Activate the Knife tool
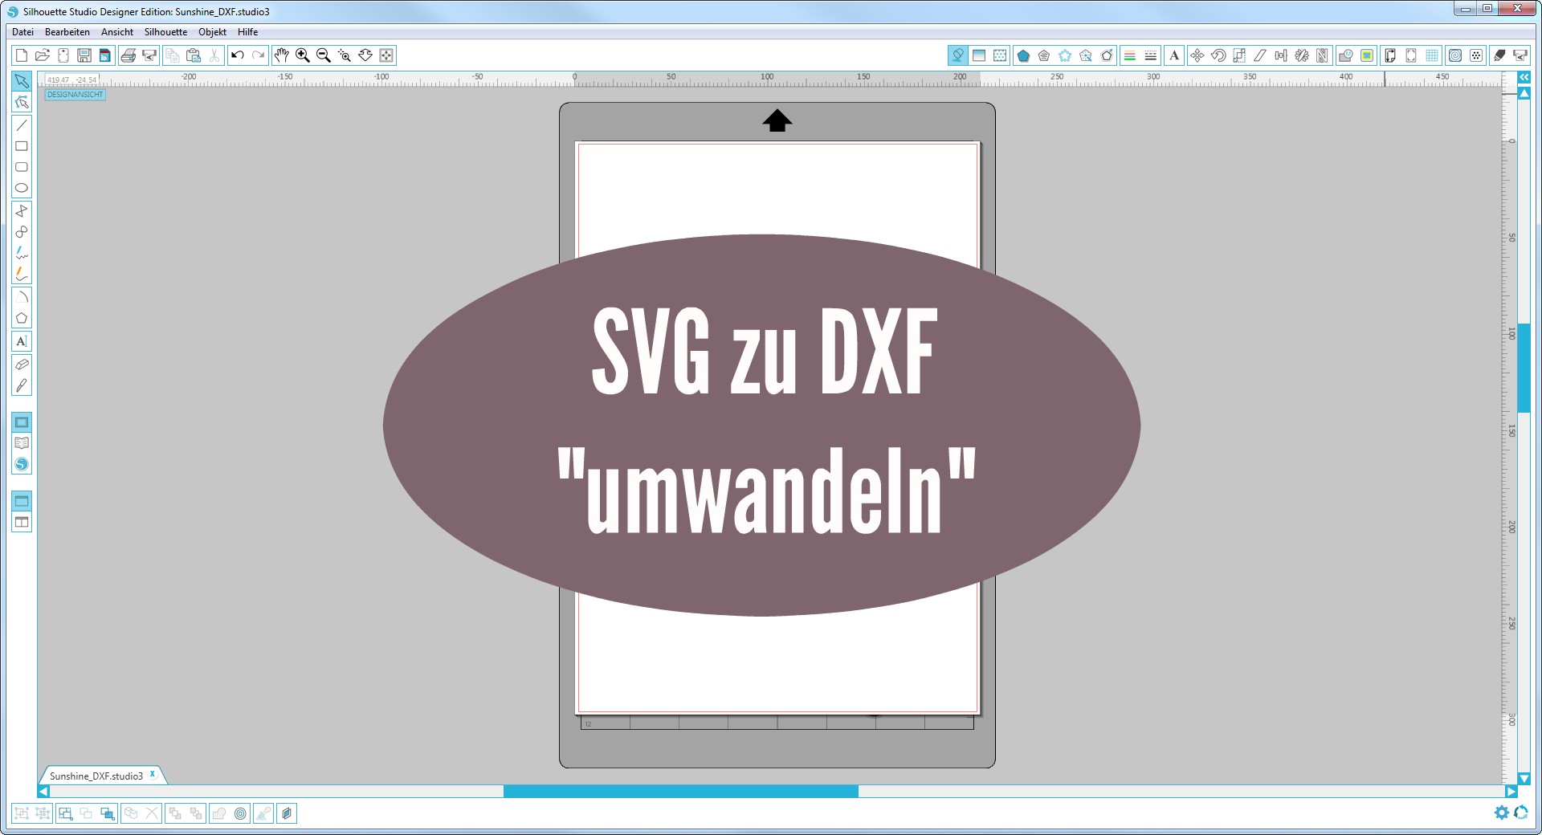Screen dimensions: 1542x835 coord(22,386)
